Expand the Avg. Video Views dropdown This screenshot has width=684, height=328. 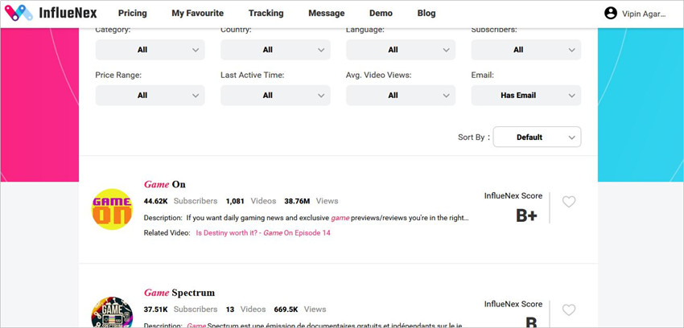tap(401, 96)
